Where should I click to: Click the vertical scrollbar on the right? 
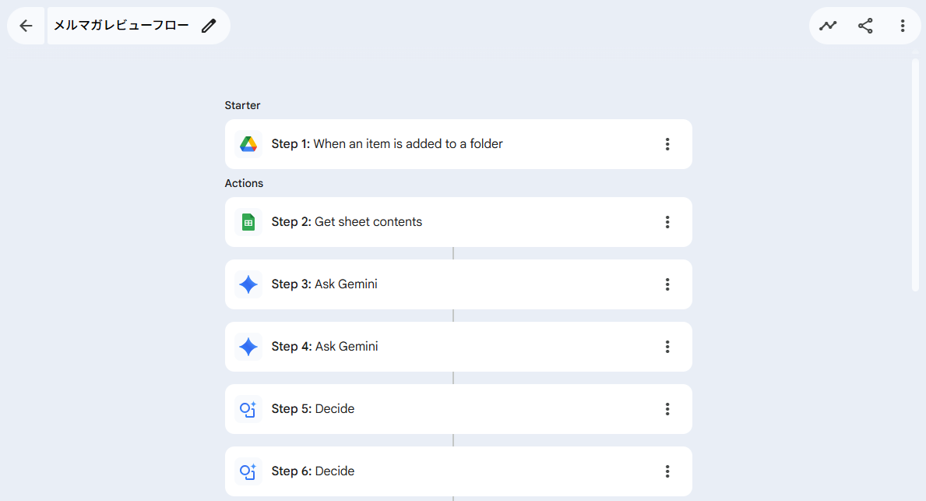[x=915, y=173]
